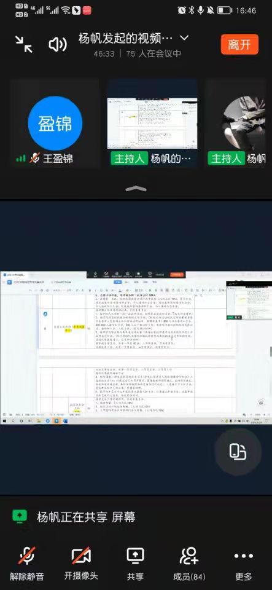
Task: Tap the rotate screen floating button
Action: 238,452
